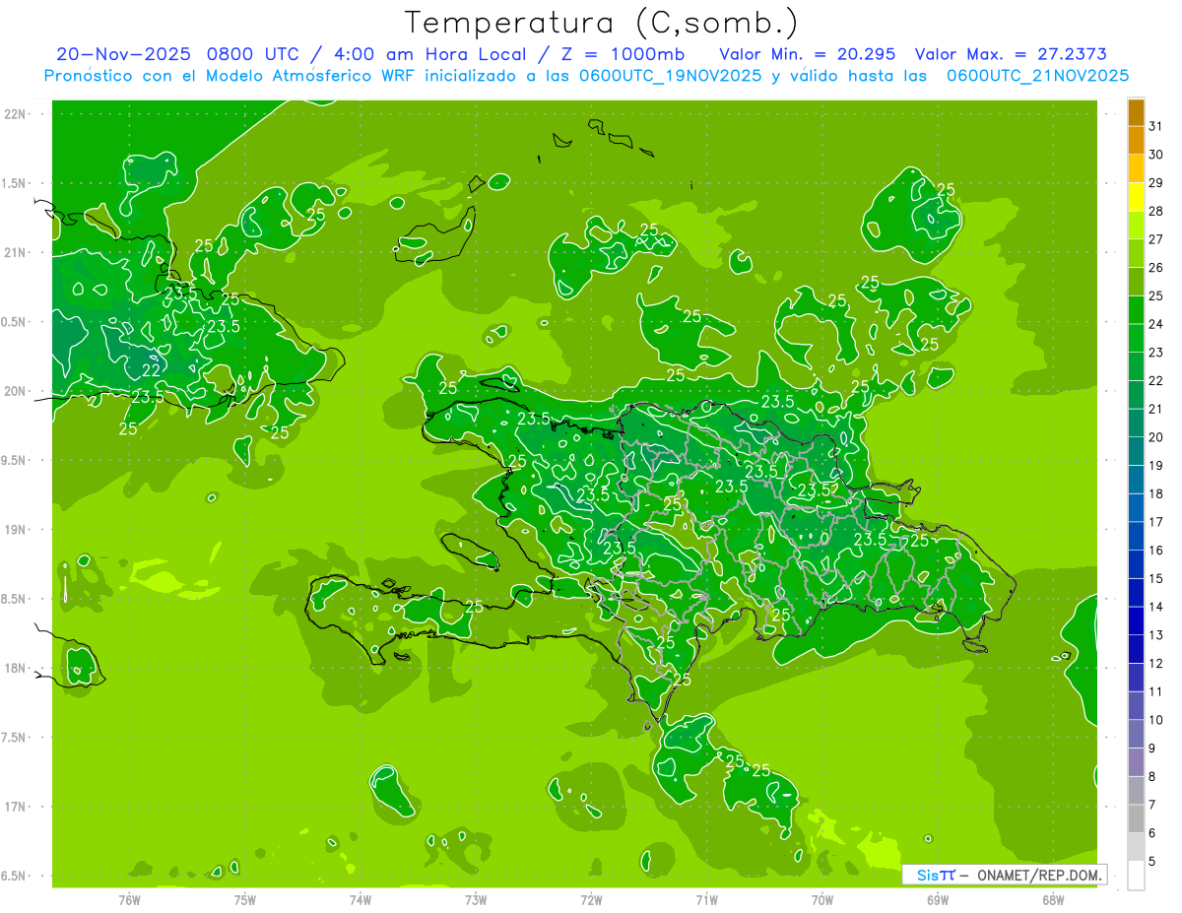Click the colorbar value '20'
Screen dimensions: 1182x913
click(1156, 437)
